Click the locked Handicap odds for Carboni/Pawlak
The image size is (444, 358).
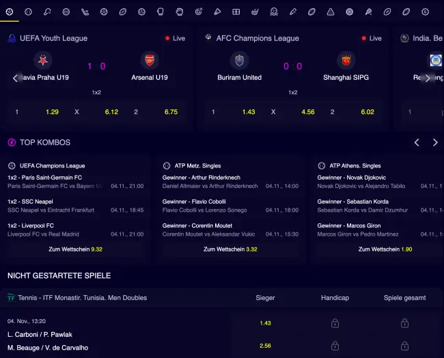coord(335,323)
